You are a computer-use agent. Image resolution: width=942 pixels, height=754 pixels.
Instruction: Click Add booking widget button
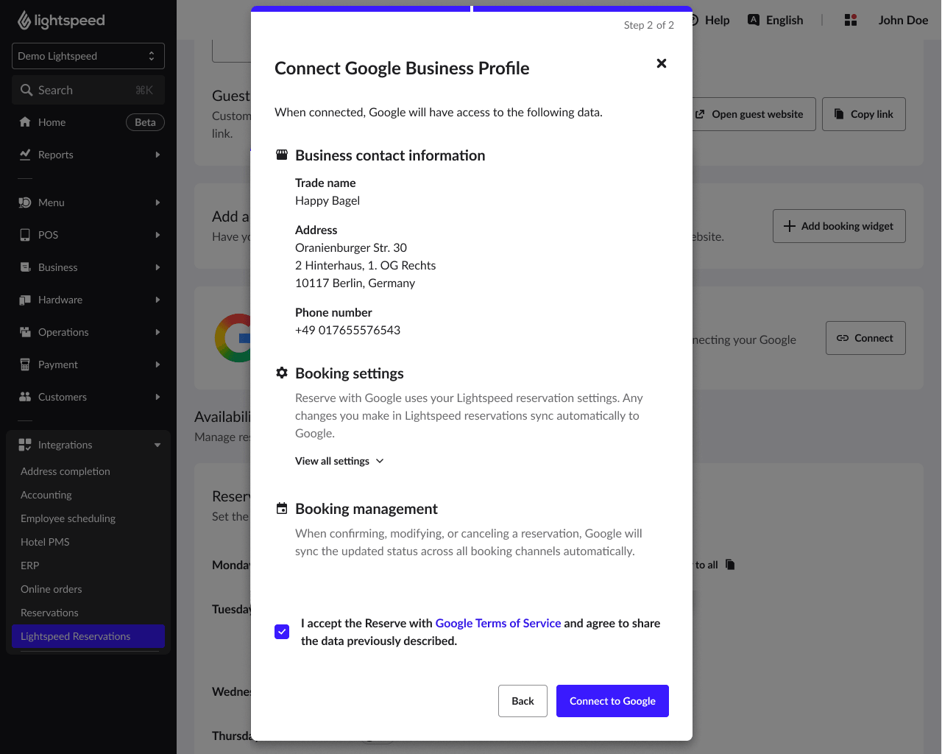click(839, 226)
